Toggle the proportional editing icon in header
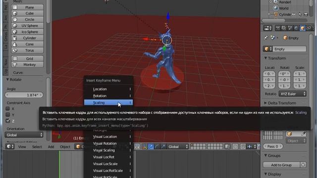317x178 pixels. click(235, 147)
